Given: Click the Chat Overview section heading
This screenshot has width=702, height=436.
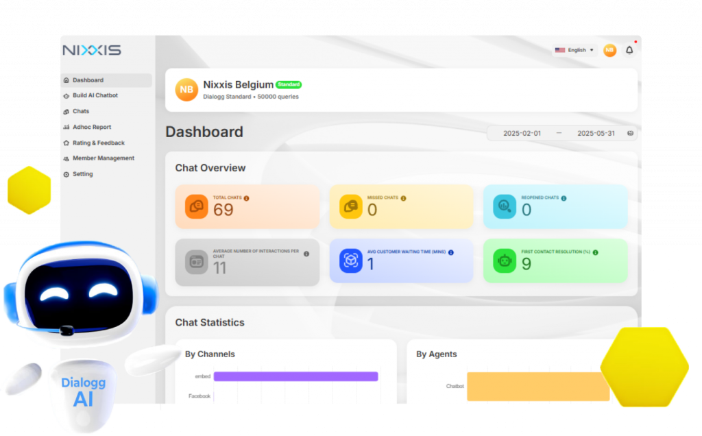Looking at the screenshot, I should click(x=210, y=168).
